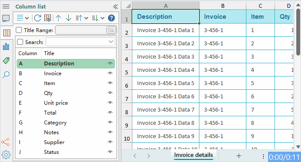The image size is (301, 162).
Task: Open the magnifier find sidebar icon
Action: pos(6,74)
